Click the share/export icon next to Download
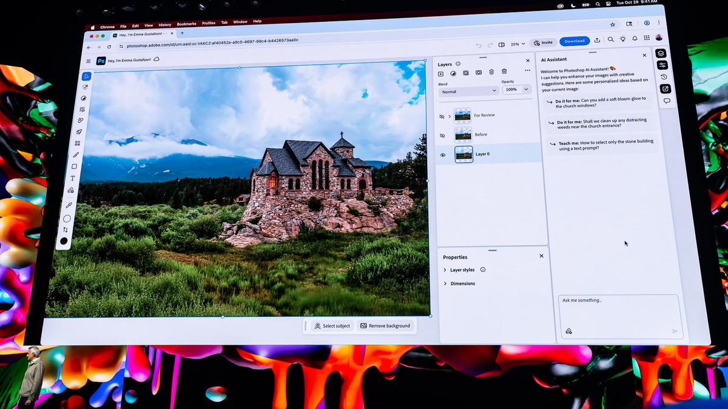Viewport: 728px width, 409px height. click(597, 40)
